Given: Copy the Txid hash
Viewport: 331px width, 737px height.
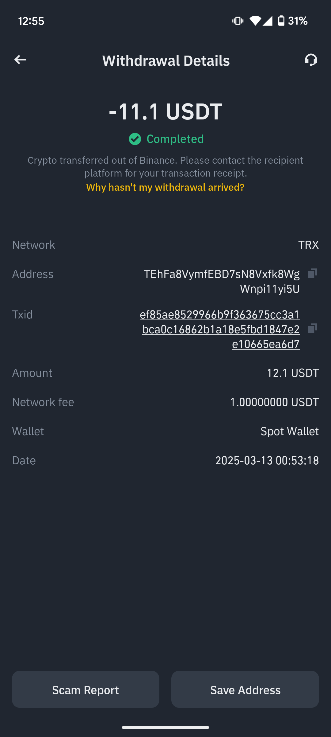Looking at the screenshot, I should coord(312,329).
